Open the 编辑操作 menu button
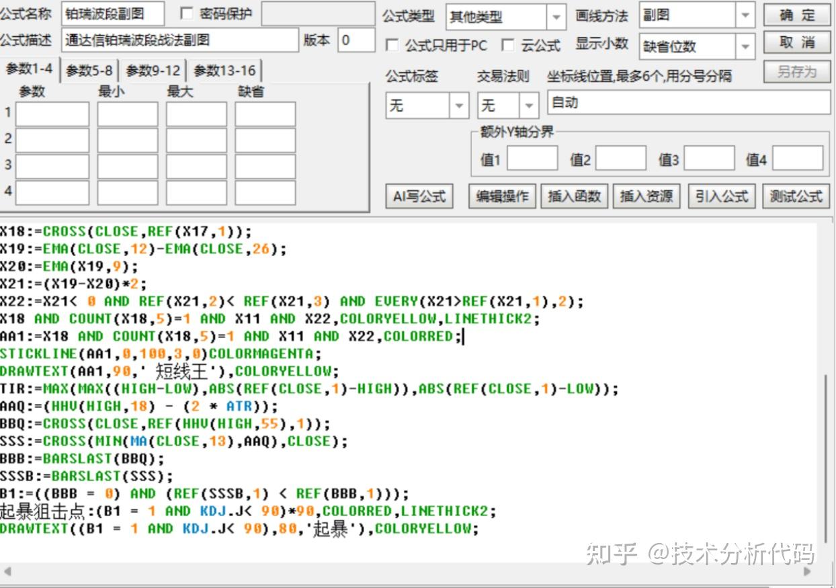The width and height of the screenshot is (836, 588). click(503, 196)
